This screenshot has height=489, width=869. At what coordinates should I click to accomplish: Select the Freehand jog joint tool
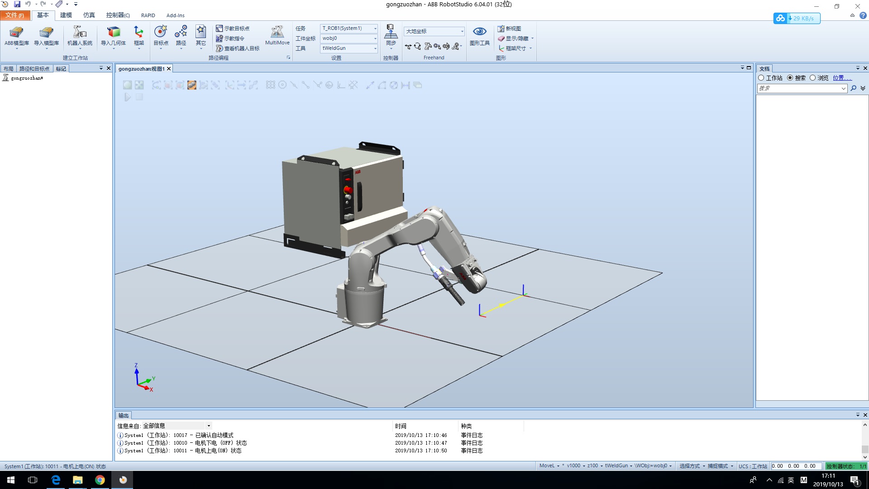pos(427,46)
